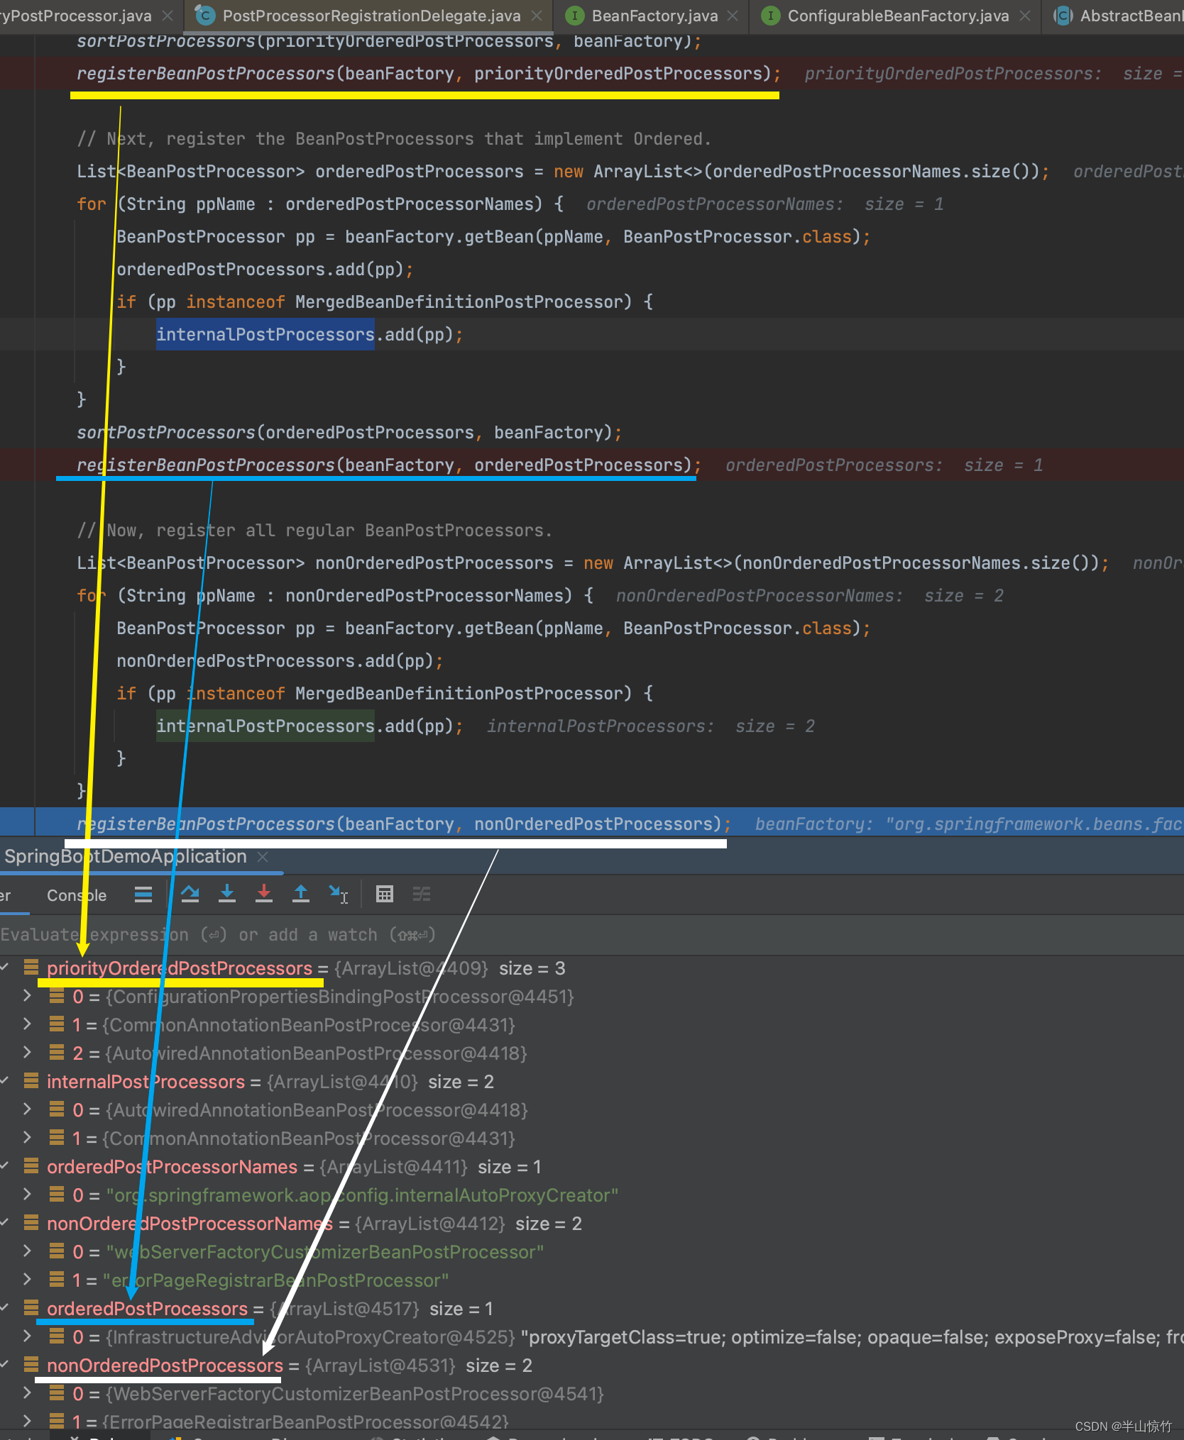Show execution point icon in debugger toolbar
Image resolution: width=1184 pixels, height=1440 pixels.
pos(143,895)
